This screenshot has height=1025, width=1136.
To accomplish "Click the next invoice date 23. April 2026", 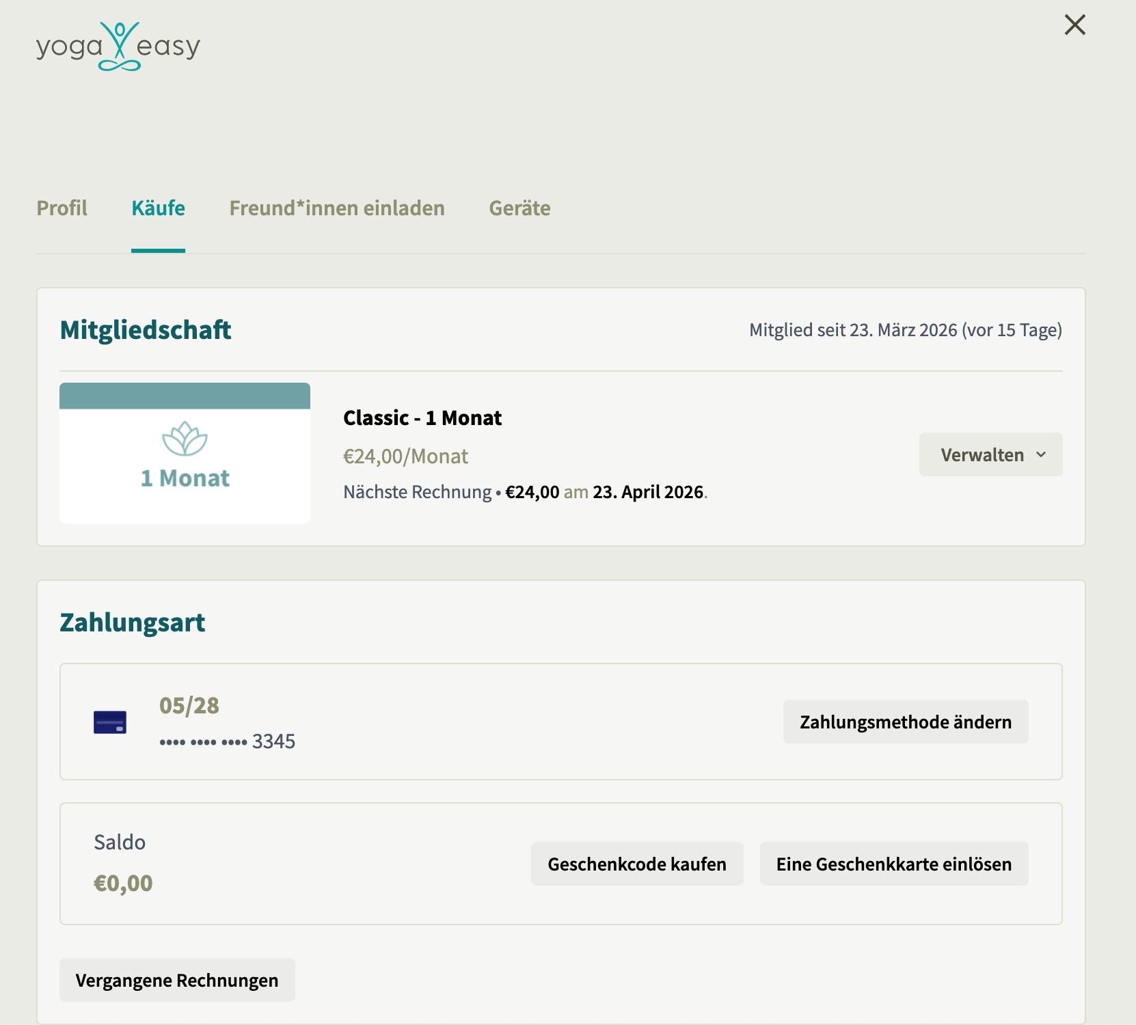I will pos(648,492).
